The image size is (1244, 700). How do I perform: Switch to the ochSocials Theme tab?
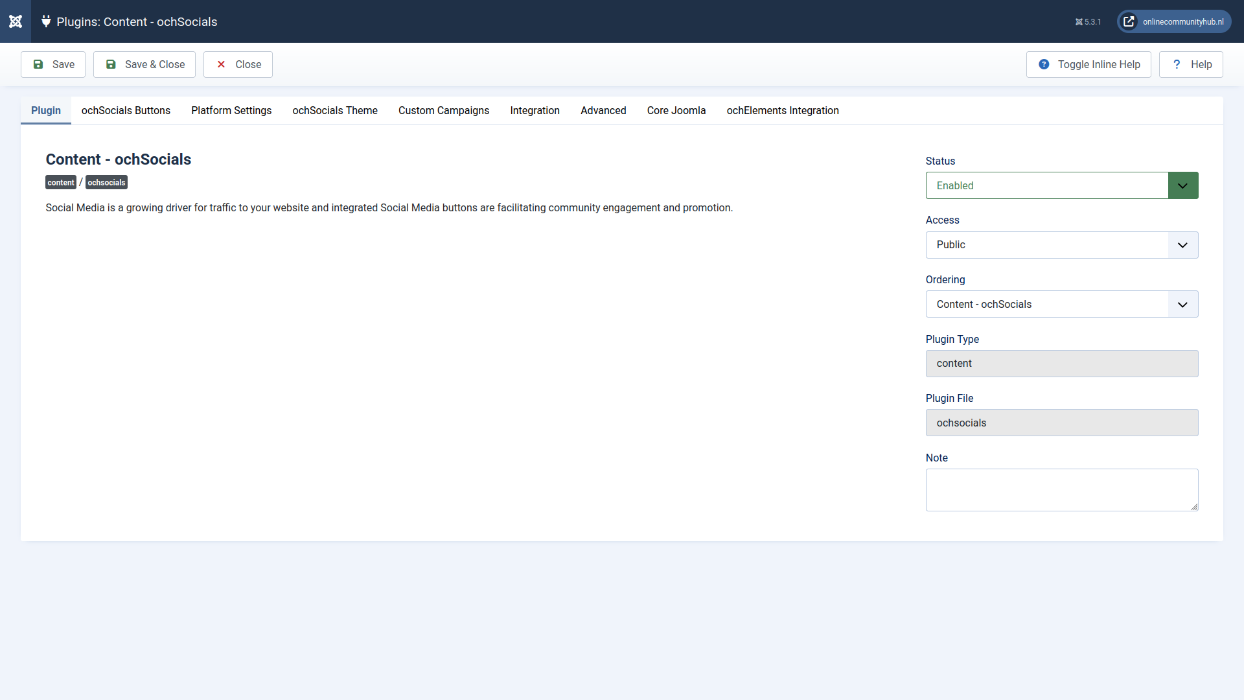335,110
